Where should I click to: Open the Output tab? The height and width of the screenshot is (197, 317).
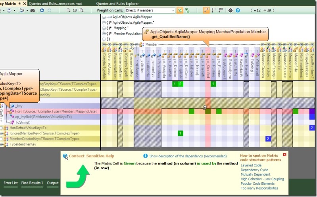point(52,183)
